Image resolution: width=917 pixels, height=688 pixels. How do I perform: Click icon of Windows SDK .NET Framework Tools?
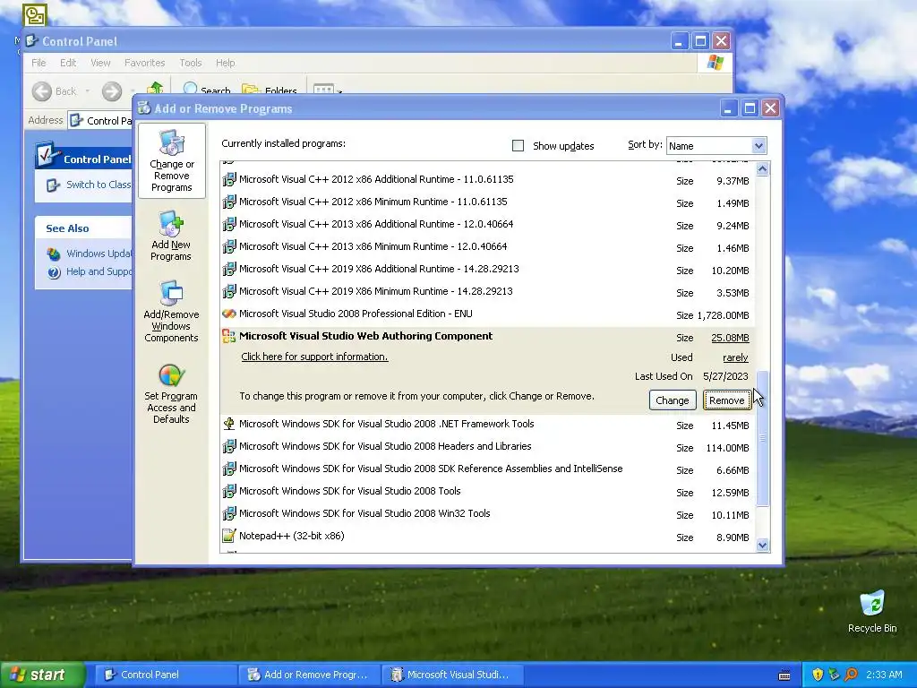tap(229, 424)
